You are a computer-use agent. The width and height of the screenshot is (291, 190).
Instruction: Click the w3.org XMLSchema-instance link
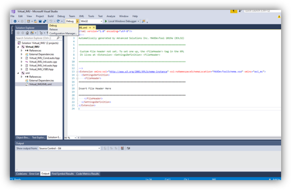point(139,71)
